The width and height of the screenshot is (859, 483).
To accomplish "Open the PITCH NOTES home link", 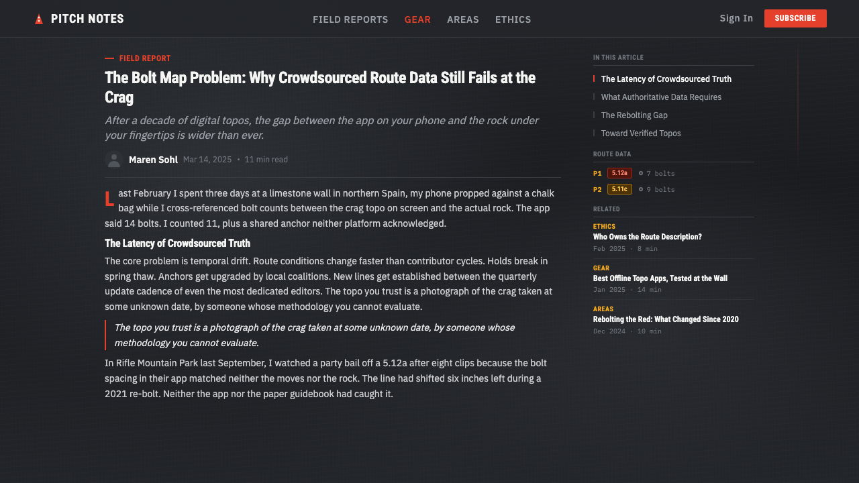I will tap(79, 19).
